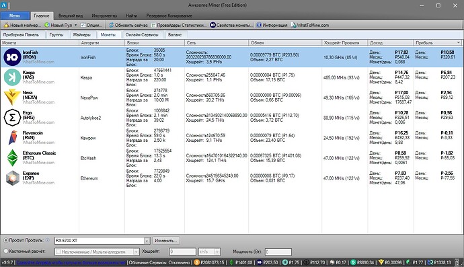Open WhatToMine.com link under Kaspa
Screen dimensions: 464x267
[38, 82]
